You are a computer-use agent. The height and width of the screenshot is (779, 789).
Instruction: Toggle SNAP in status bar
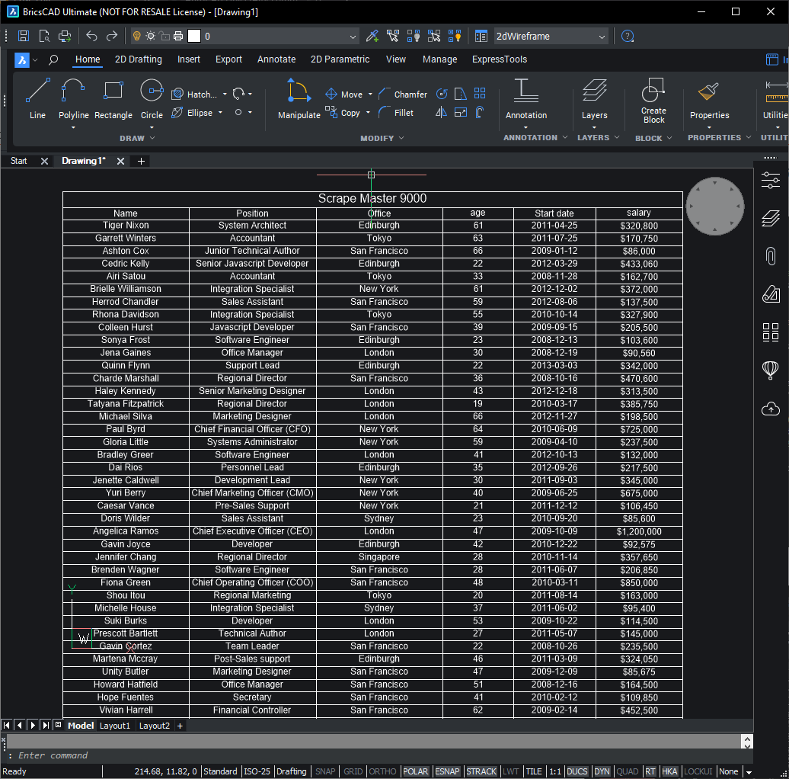[x=325, y=771]
